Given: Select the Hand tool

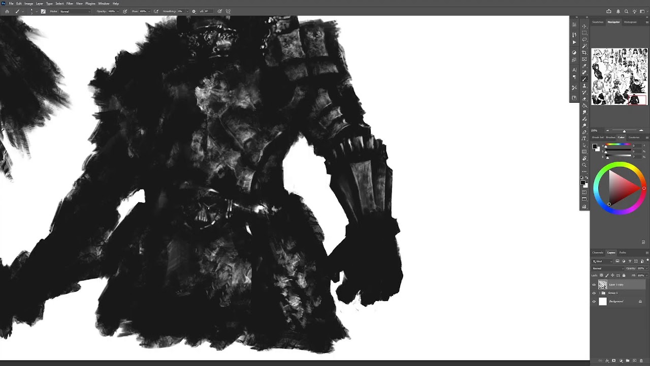Looking at the screenshot, I should pyautogui.click(x=584, y=158).
